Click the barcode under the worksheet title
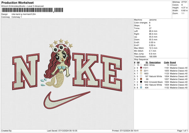The image size is (189, 133). click(x=32, y=10)
